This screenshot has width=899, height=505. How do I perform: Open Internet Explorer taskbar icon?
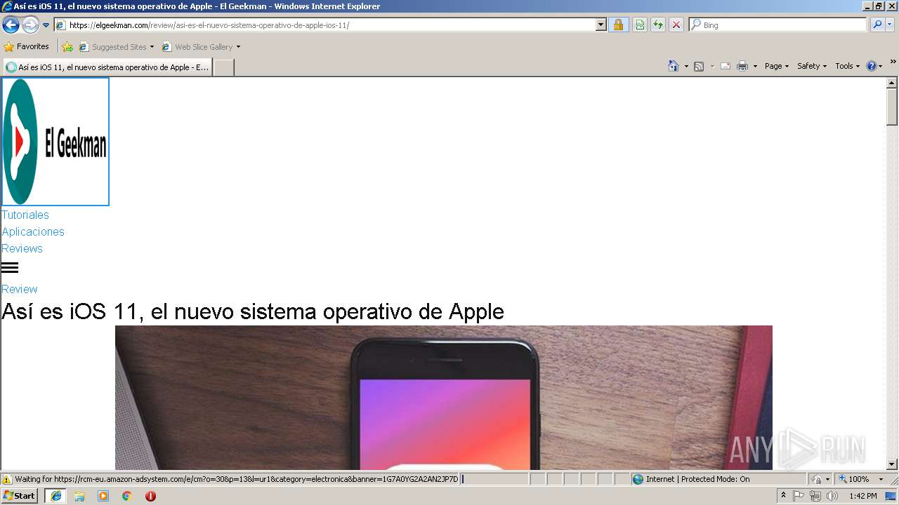pos(56,496)
